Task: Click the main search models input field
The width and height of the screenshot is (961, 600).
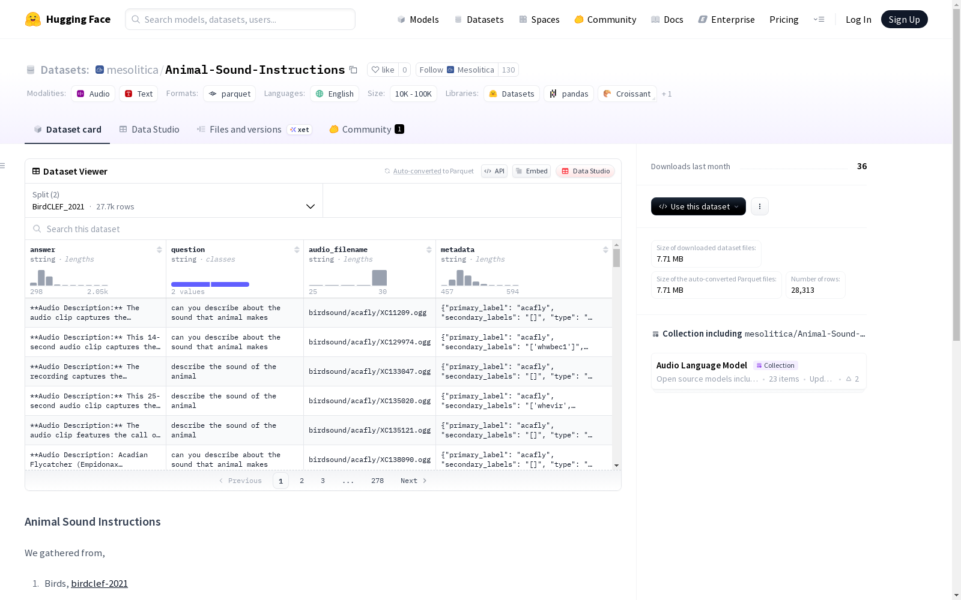Action: (x=240, y=19)
